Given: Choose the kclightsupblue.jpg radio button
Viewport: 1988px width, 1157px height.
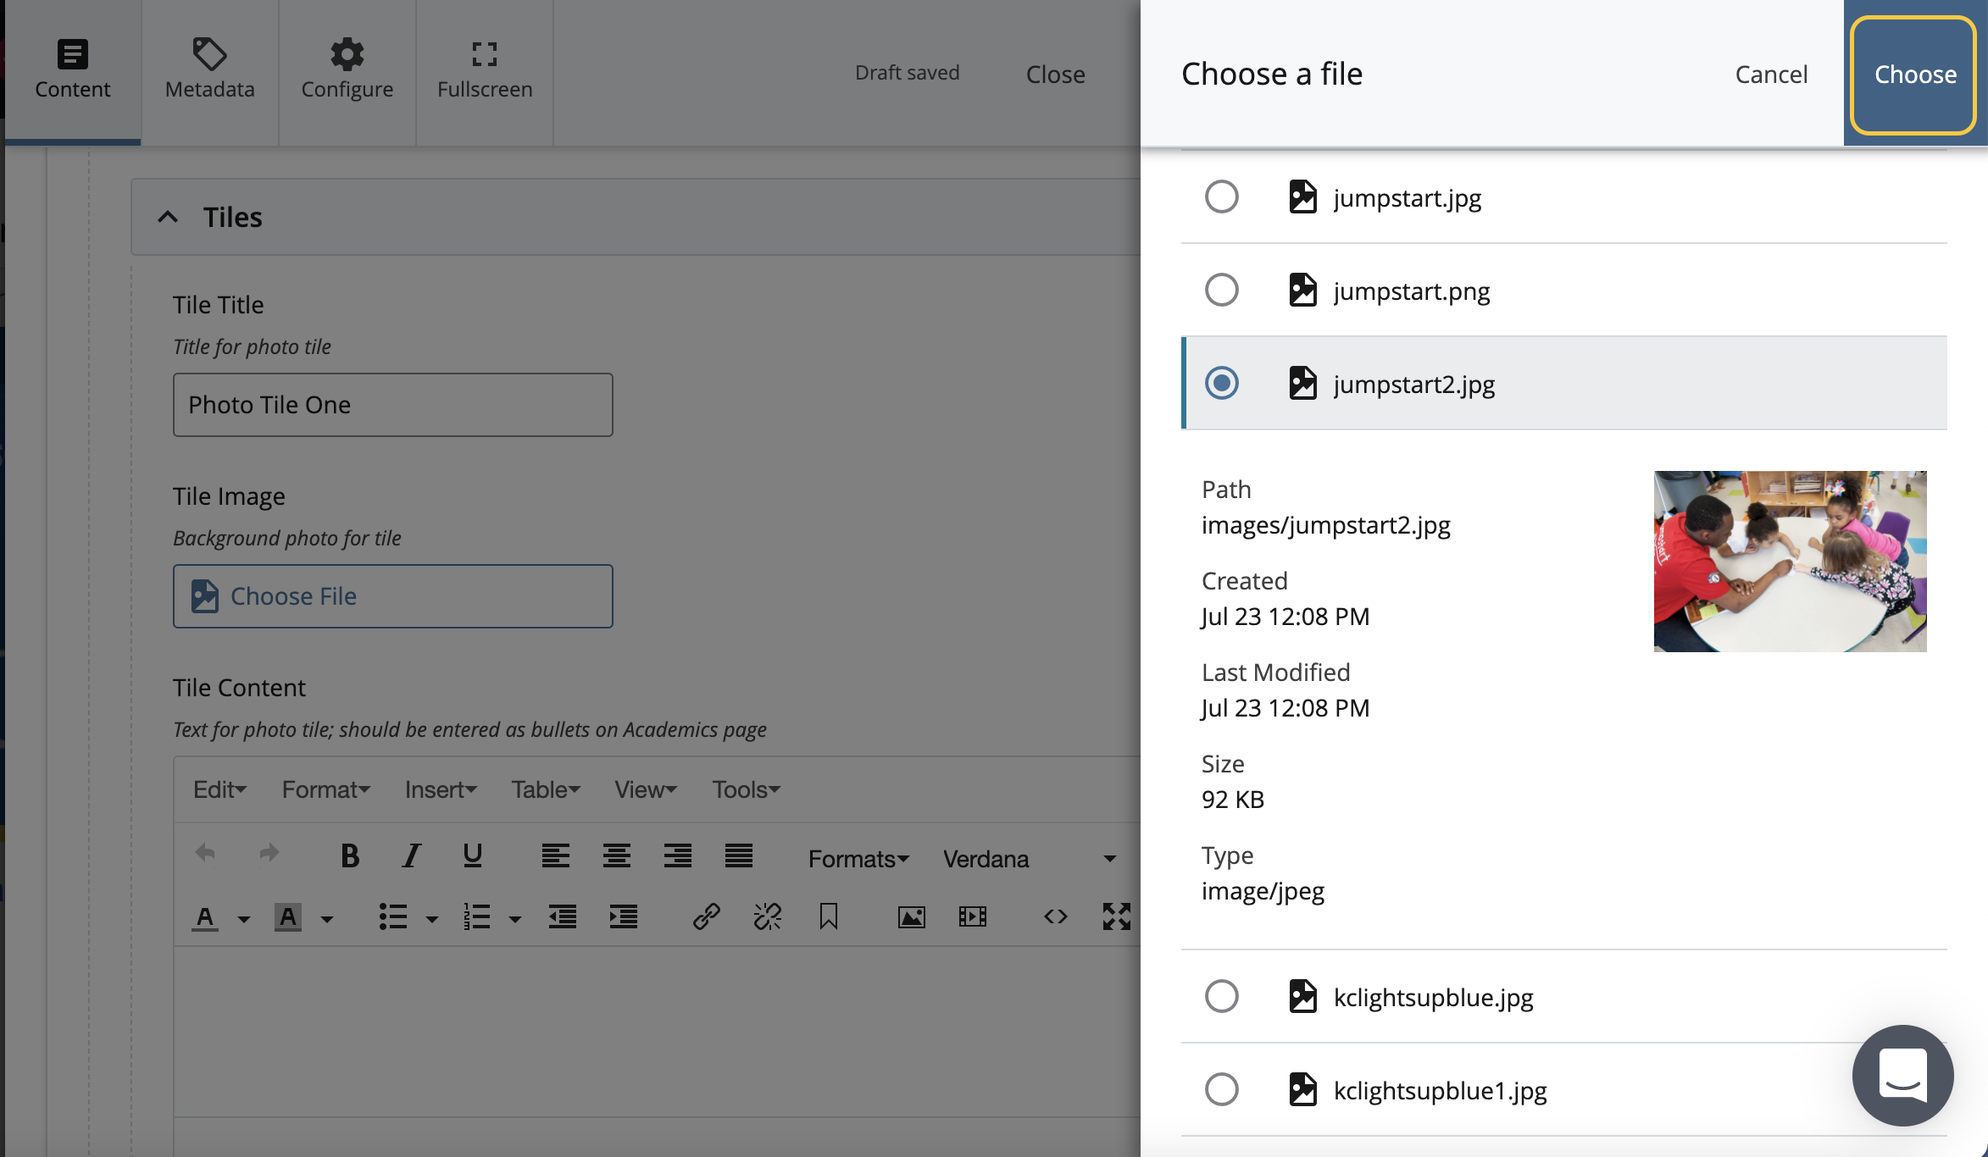Looking at the screenshot, I should click(x=1221, y=997).
